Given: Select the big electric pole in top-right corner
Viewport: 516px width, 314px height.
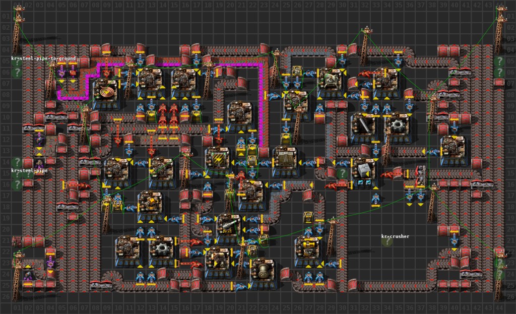Looking at the screenshot, I should tap(499, 30).
